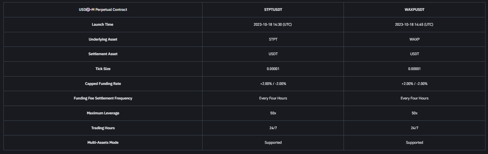Viewport: 488px width, 154px height.
Task: Click the USDⓈ-M Perpetual Contract header cell
Action: coord(103,10)
